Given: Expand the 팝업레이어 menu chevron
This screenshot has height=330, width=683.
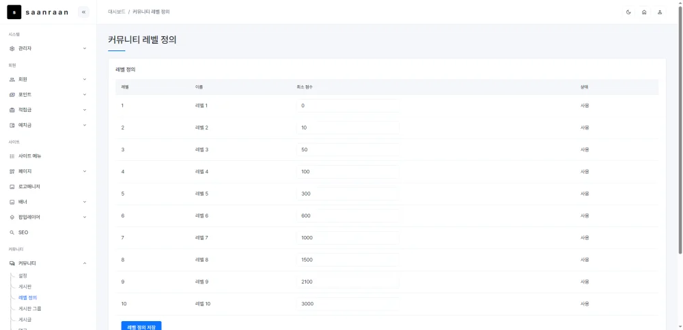Looking at the screenshot, I should click(85, 217).
